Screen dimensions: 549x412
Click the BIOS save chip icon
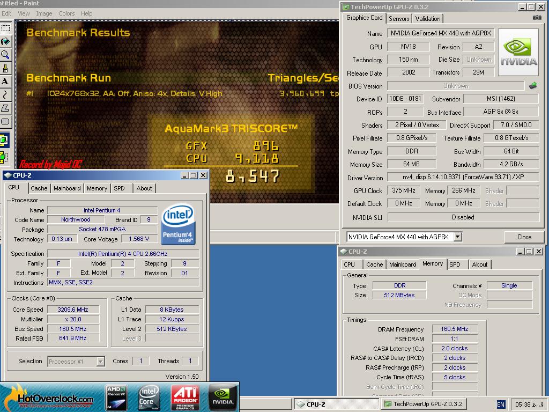coord(533,85)
